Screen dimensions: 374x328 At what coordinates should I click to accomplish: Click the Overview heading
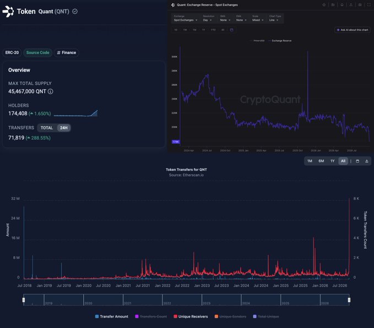(19, 70)
